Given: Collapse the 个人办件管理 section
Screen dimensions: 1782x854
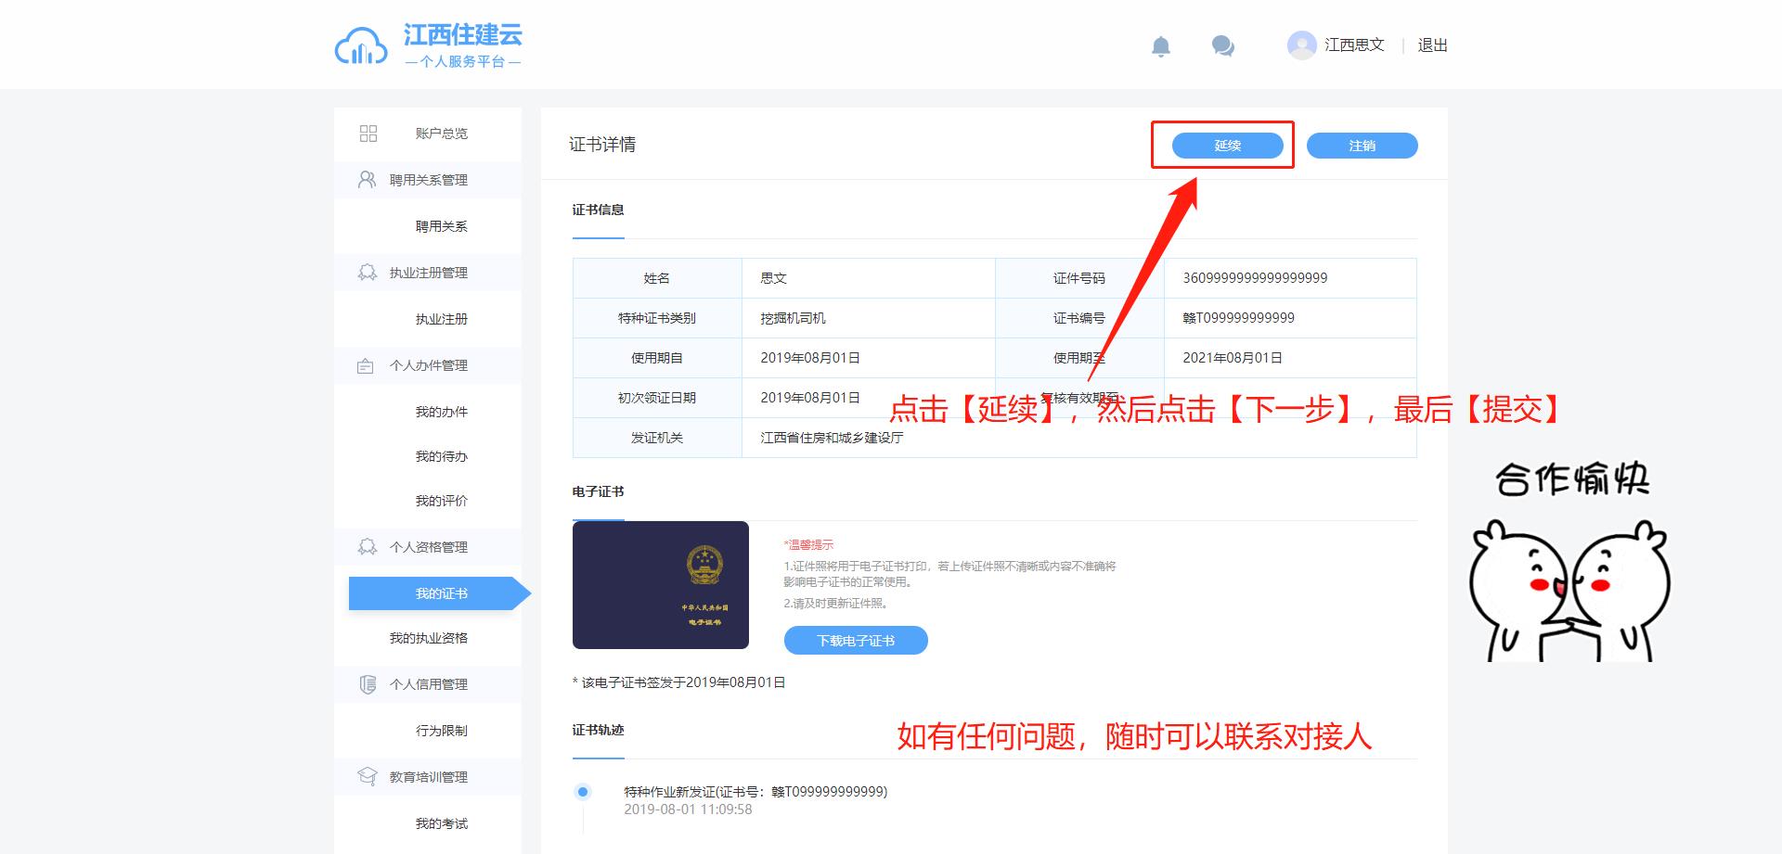Looking at the screenshot, I should coord(428,365).
